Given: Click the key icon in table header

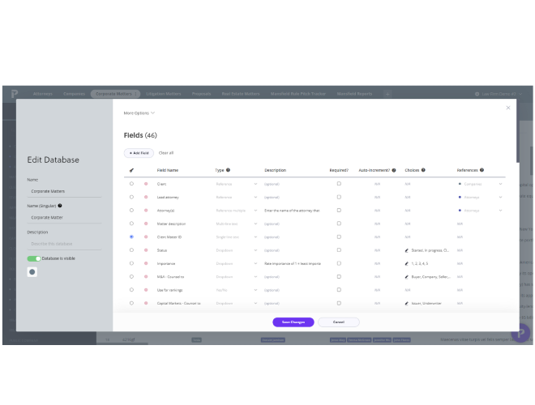Looking at the screenshot, I should [131, 170].
